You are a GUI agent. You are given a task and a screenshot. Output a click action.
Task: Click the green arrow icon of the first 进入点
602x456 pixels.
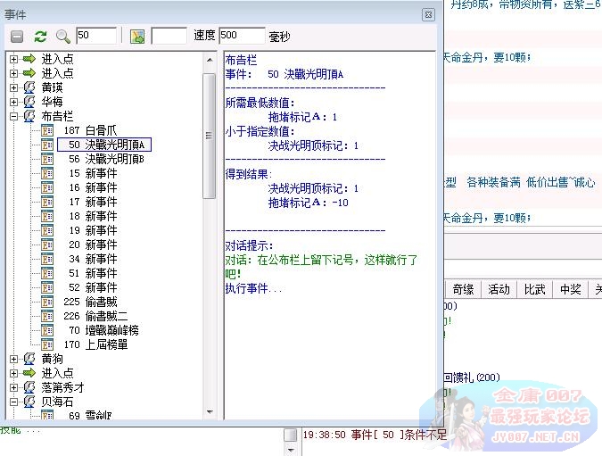[x=29, y=59]
